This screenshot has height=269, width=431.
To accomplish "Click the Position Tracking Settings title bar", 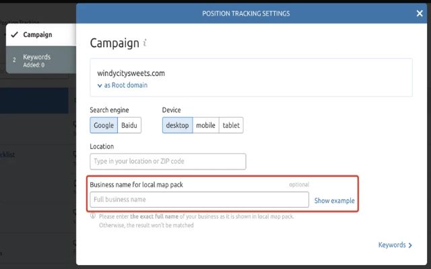I will click(246, 13).
